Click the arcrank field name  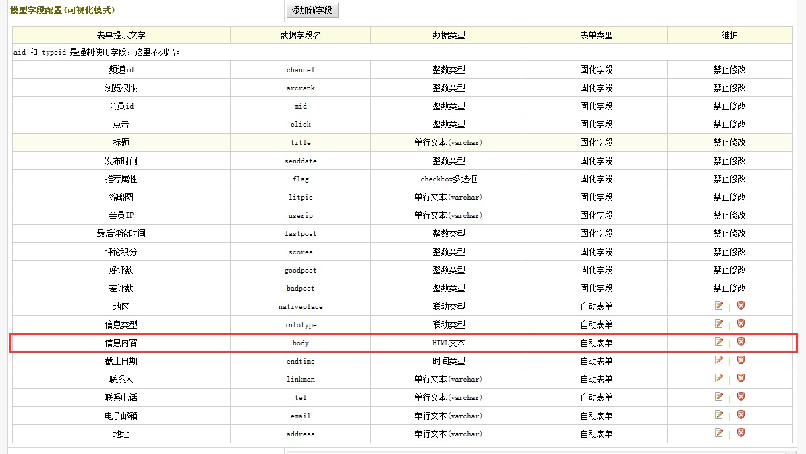coord(301,88)
